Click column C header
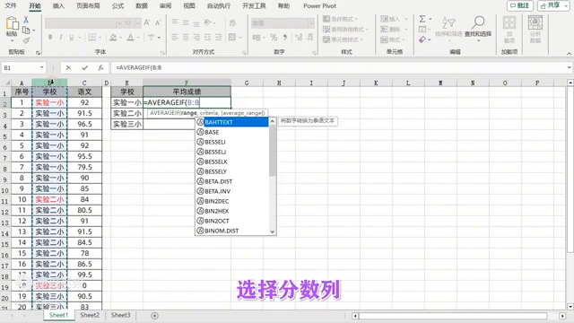574x323 pixels. 84,83
